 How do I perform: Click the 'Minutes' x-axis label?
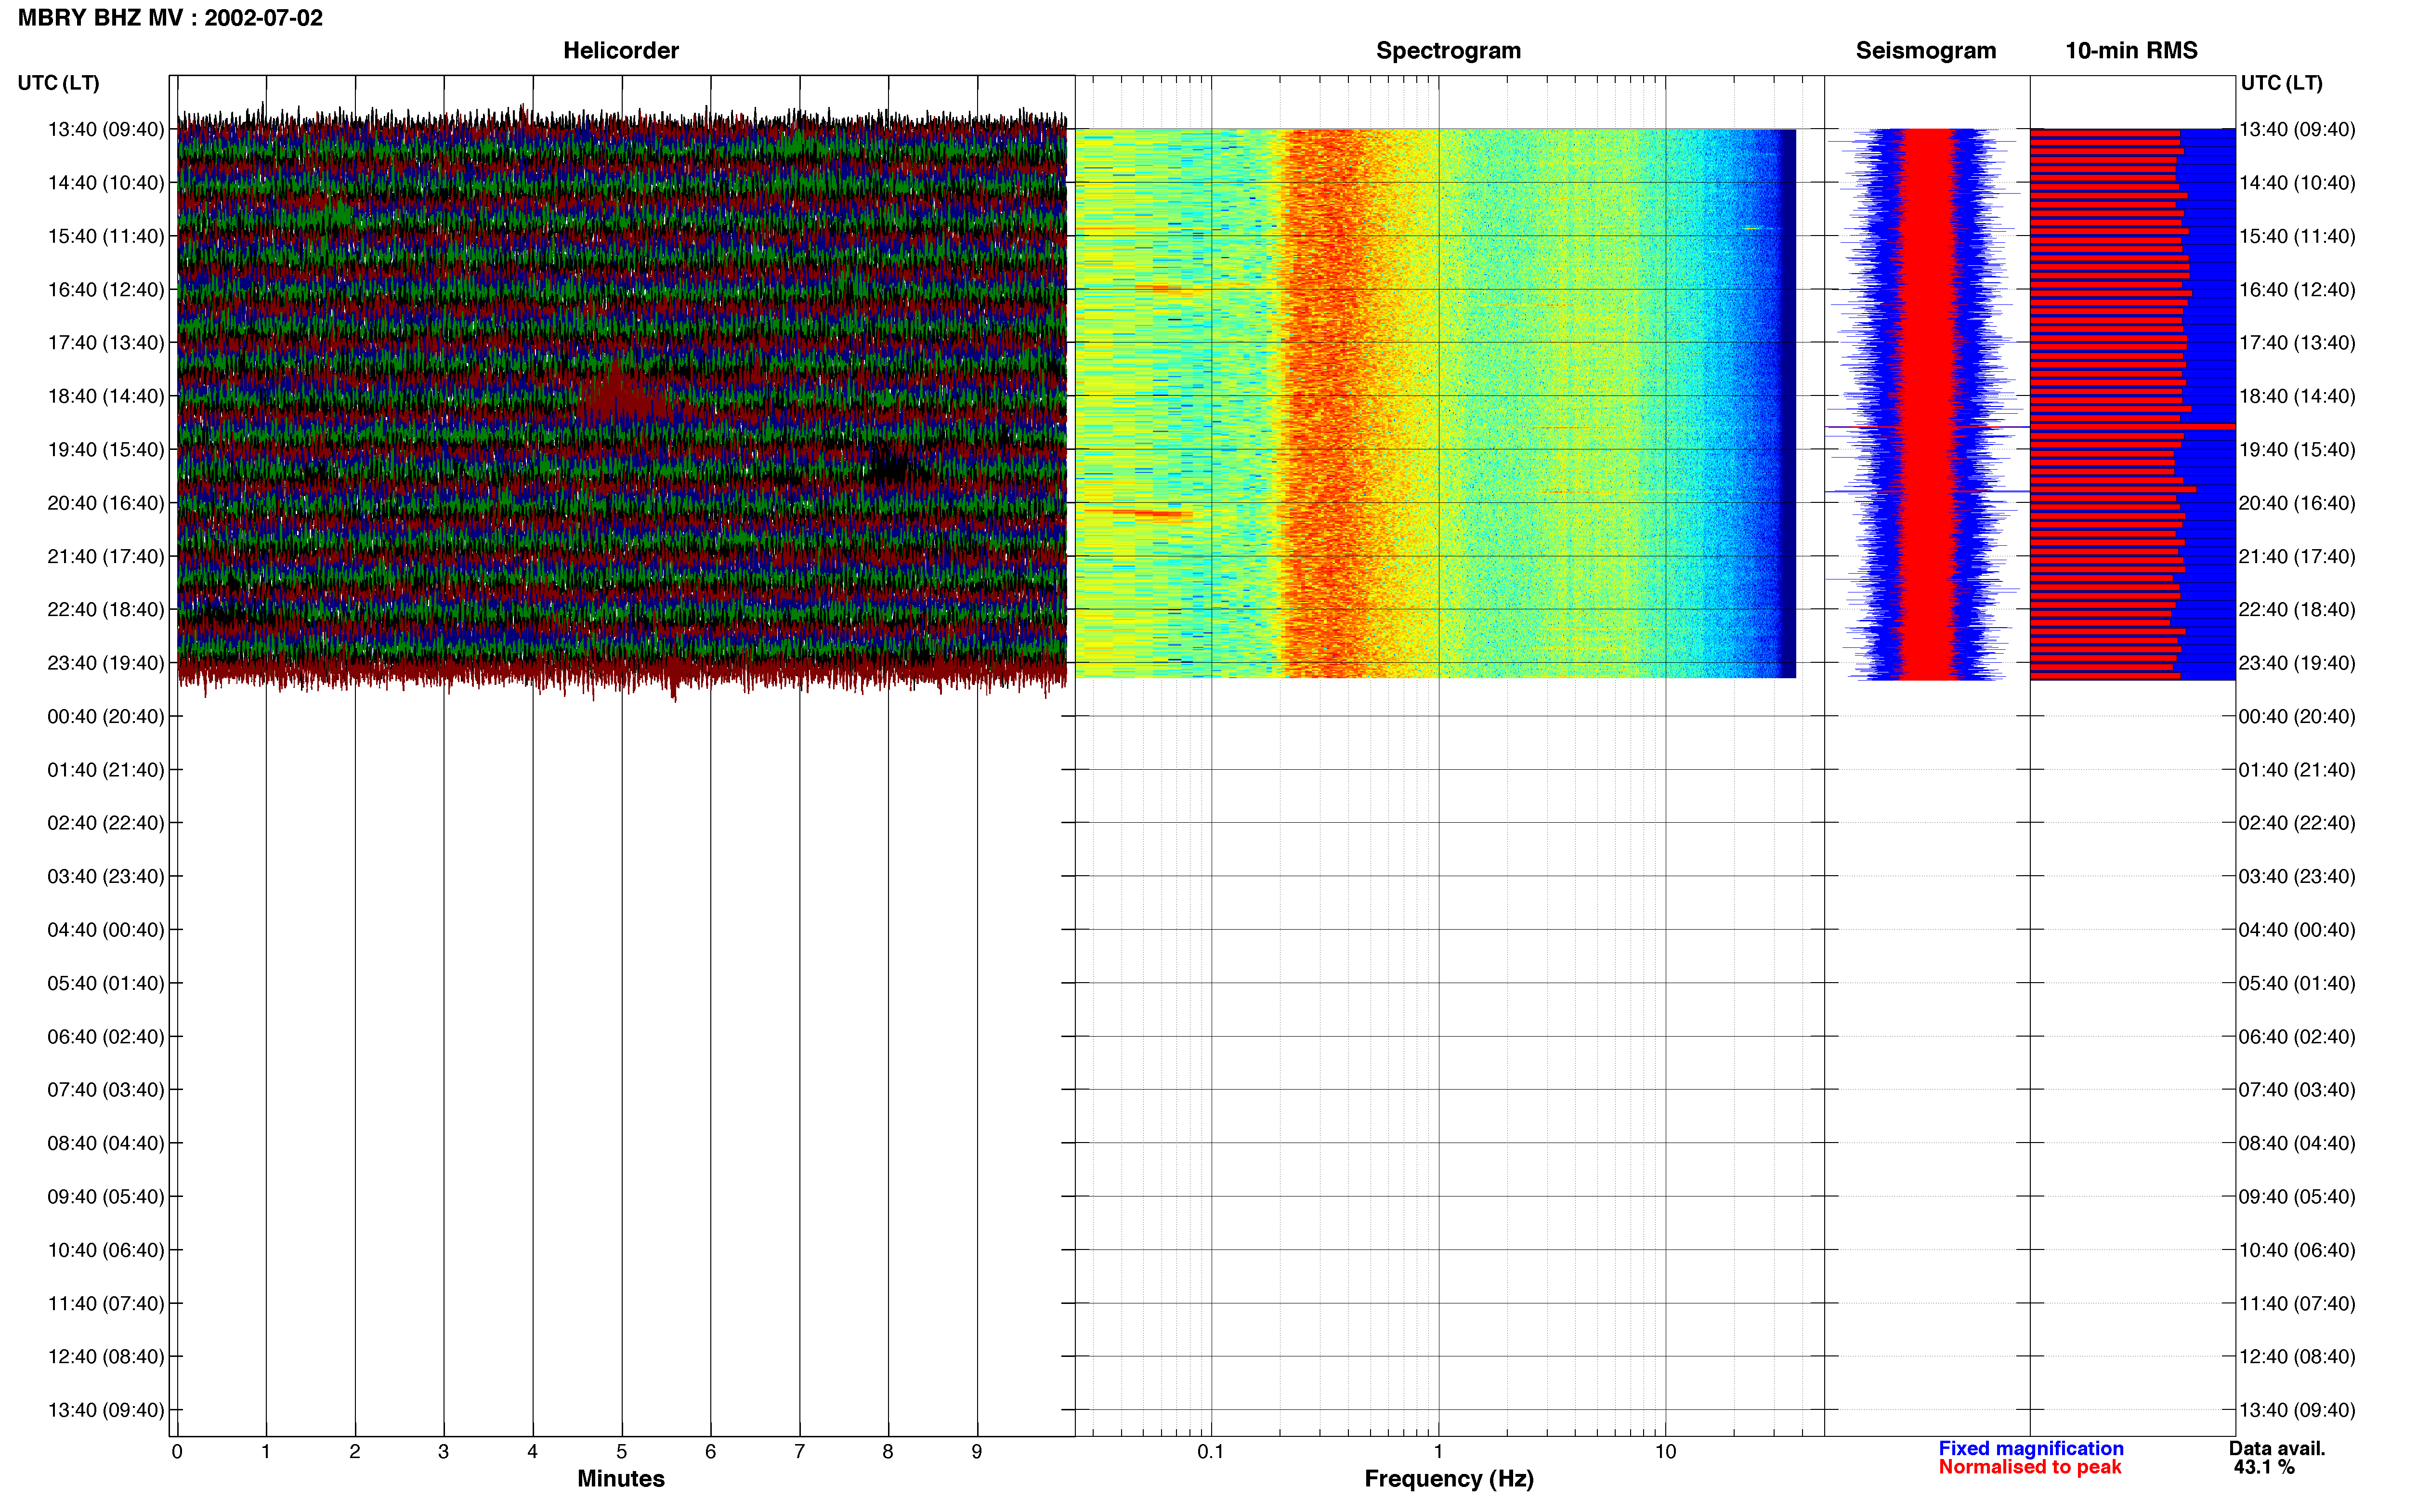621,1479
